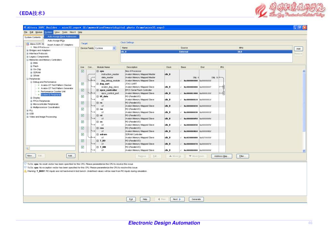The height and width of the screenshot is (227, 328).
Task: Toggle the rw module checkbox
Action: (x=83, y=109)
